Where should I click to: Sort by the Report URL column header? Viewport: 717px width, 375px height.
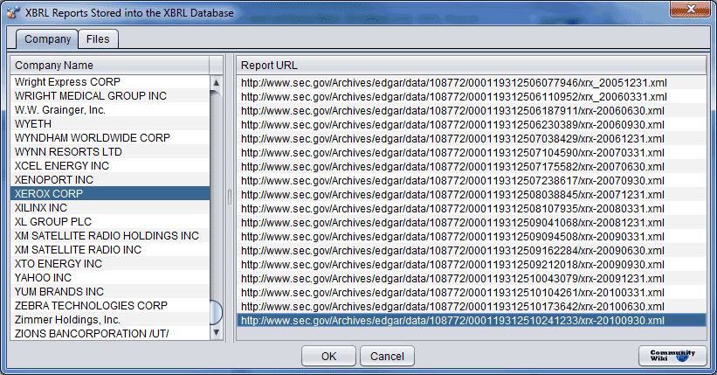coord(472,66)
